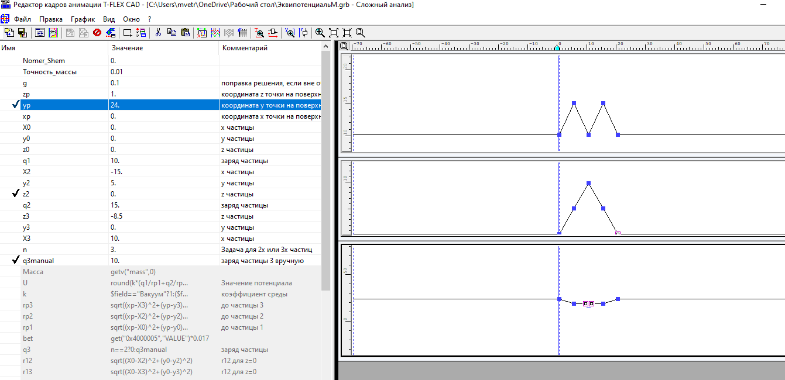Click the graph with corner markers icon
This screenshot has height=380, width=785.
coord(202,33)
